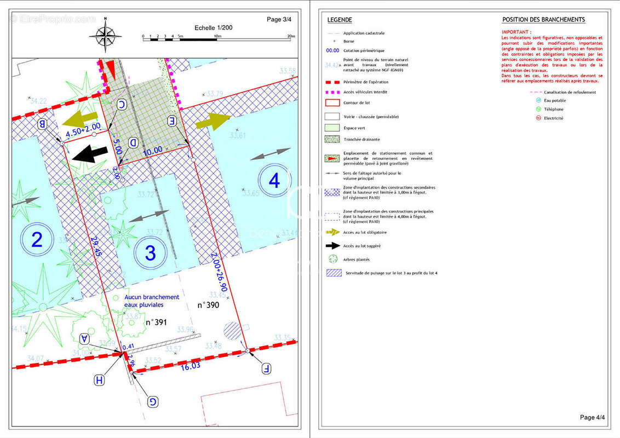Click the Echelle 1/200 scale bar

219,39
